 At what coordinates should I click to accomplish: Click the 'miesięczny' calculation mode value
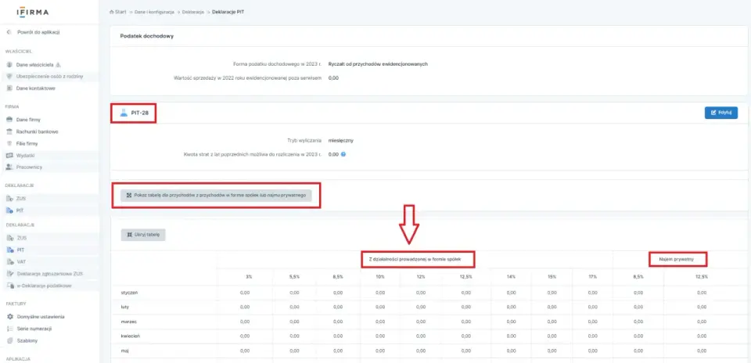tap(341, 140)
